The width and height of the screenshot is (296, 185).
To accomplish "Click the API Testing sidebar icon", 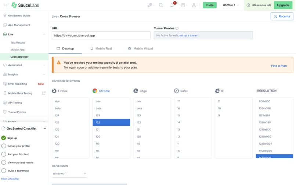I will pos(5,103).
